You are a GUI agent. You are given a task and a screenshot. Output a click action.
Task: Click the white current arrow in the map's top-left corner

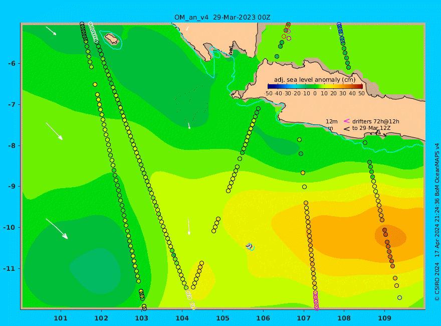click(51, 31)
